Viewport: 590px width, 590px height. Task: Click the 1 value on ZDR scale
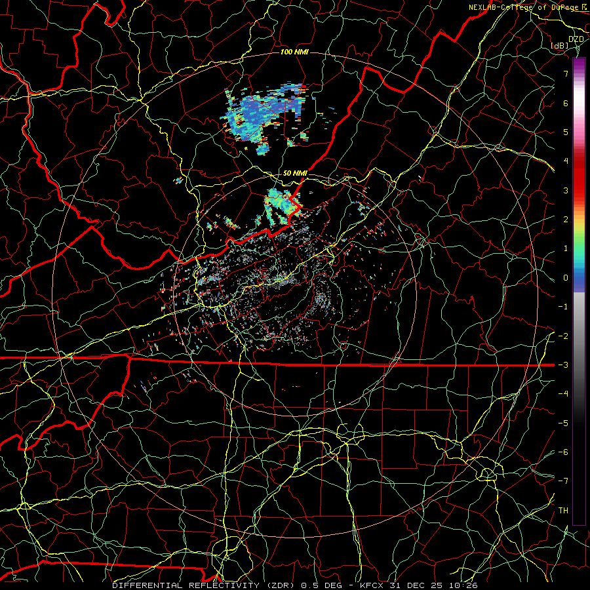[566, 248]
